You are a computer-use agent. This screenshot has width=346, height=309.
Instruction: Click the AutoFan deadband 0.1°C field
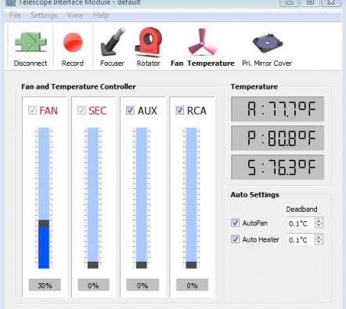point(301,224)
